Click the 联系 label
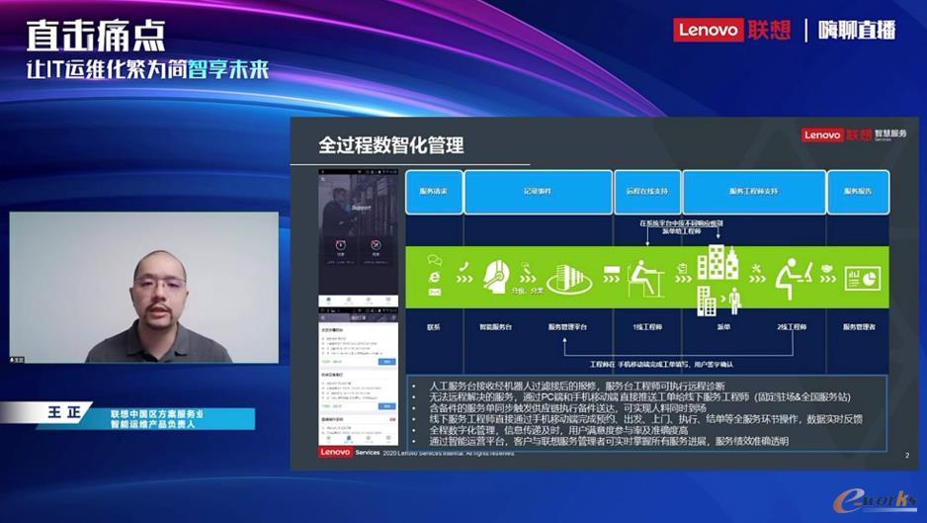 coord(434,326)
